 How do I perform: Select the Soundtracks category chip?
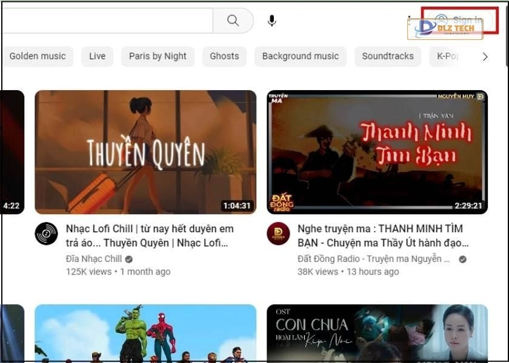tap(388, 56)
